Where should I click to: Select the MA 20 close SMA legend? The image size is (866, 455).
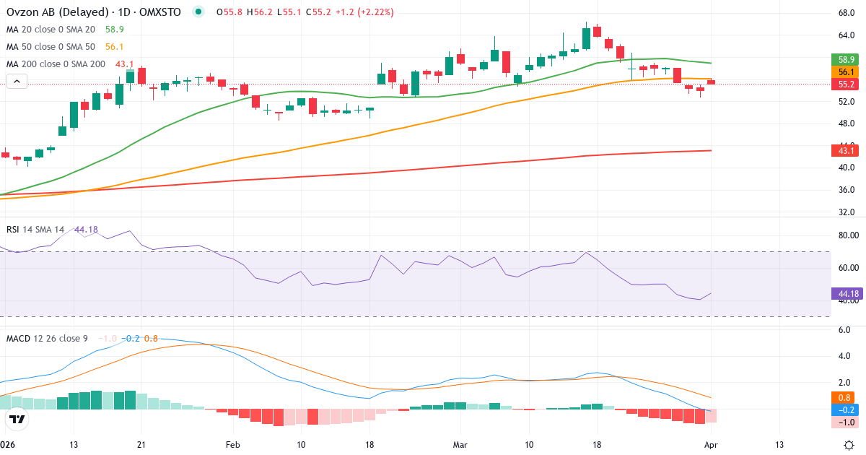pyautogui.click(x=51, y=30)
